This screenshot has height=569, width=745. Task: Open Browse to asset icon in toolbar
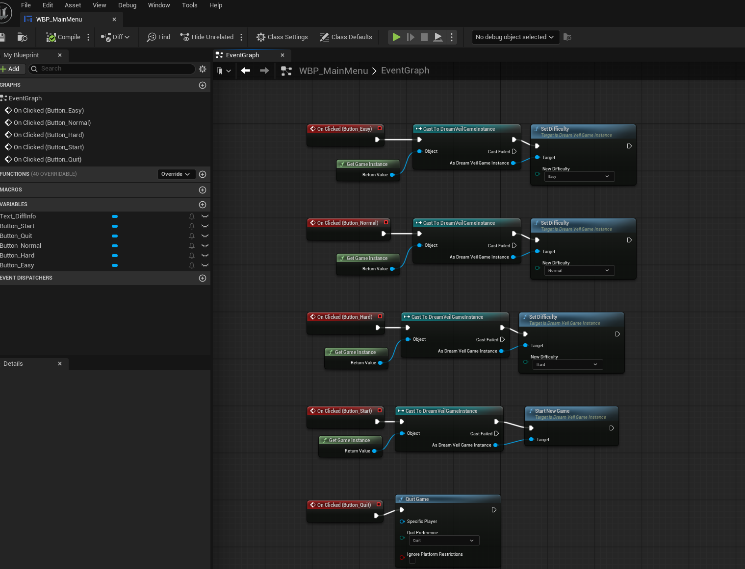(22, 37)
